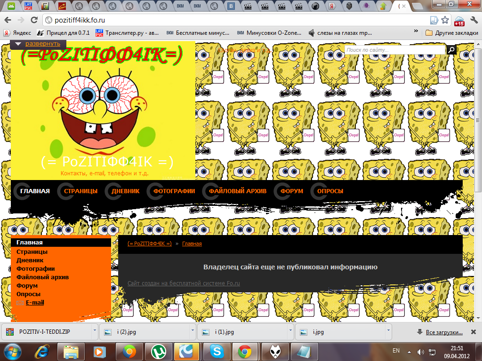Open bookmark Прицел для 0.7.1
This screenshot has height=361, width=482.
[64, 33]
